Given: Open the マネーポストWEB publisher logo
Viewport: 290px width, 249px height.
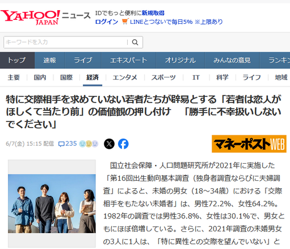Looking at the screenshot, I should click(x=249, y=144).
